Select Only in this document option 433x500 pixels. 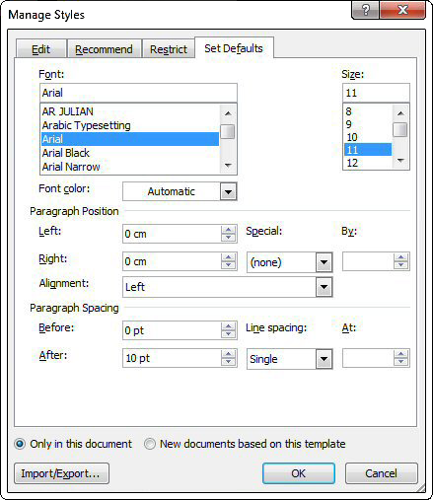(20, 444)
